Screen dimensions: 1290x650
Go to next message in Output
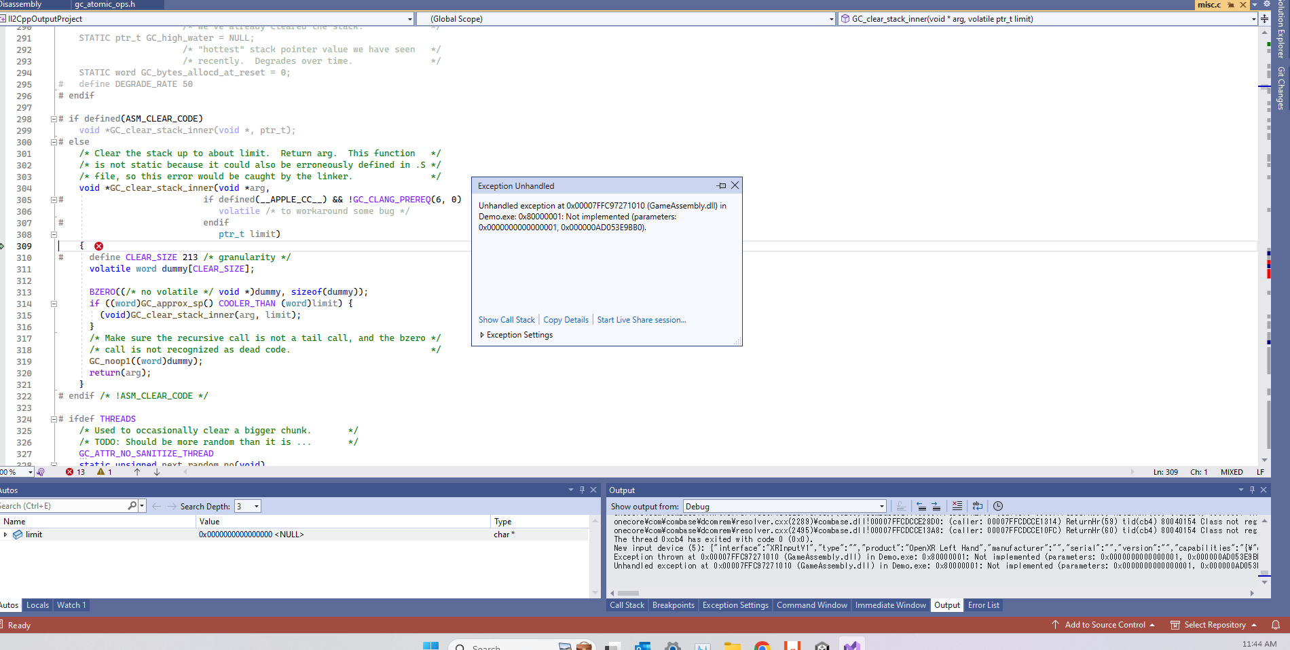click(936, 506)
